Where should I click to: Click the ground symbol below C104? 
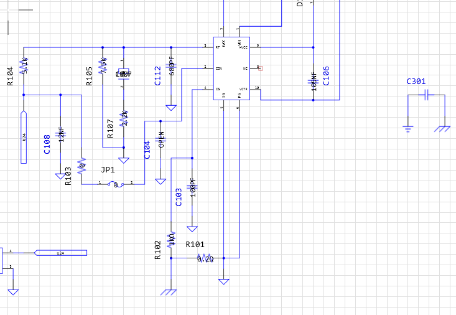coord(161,181)
